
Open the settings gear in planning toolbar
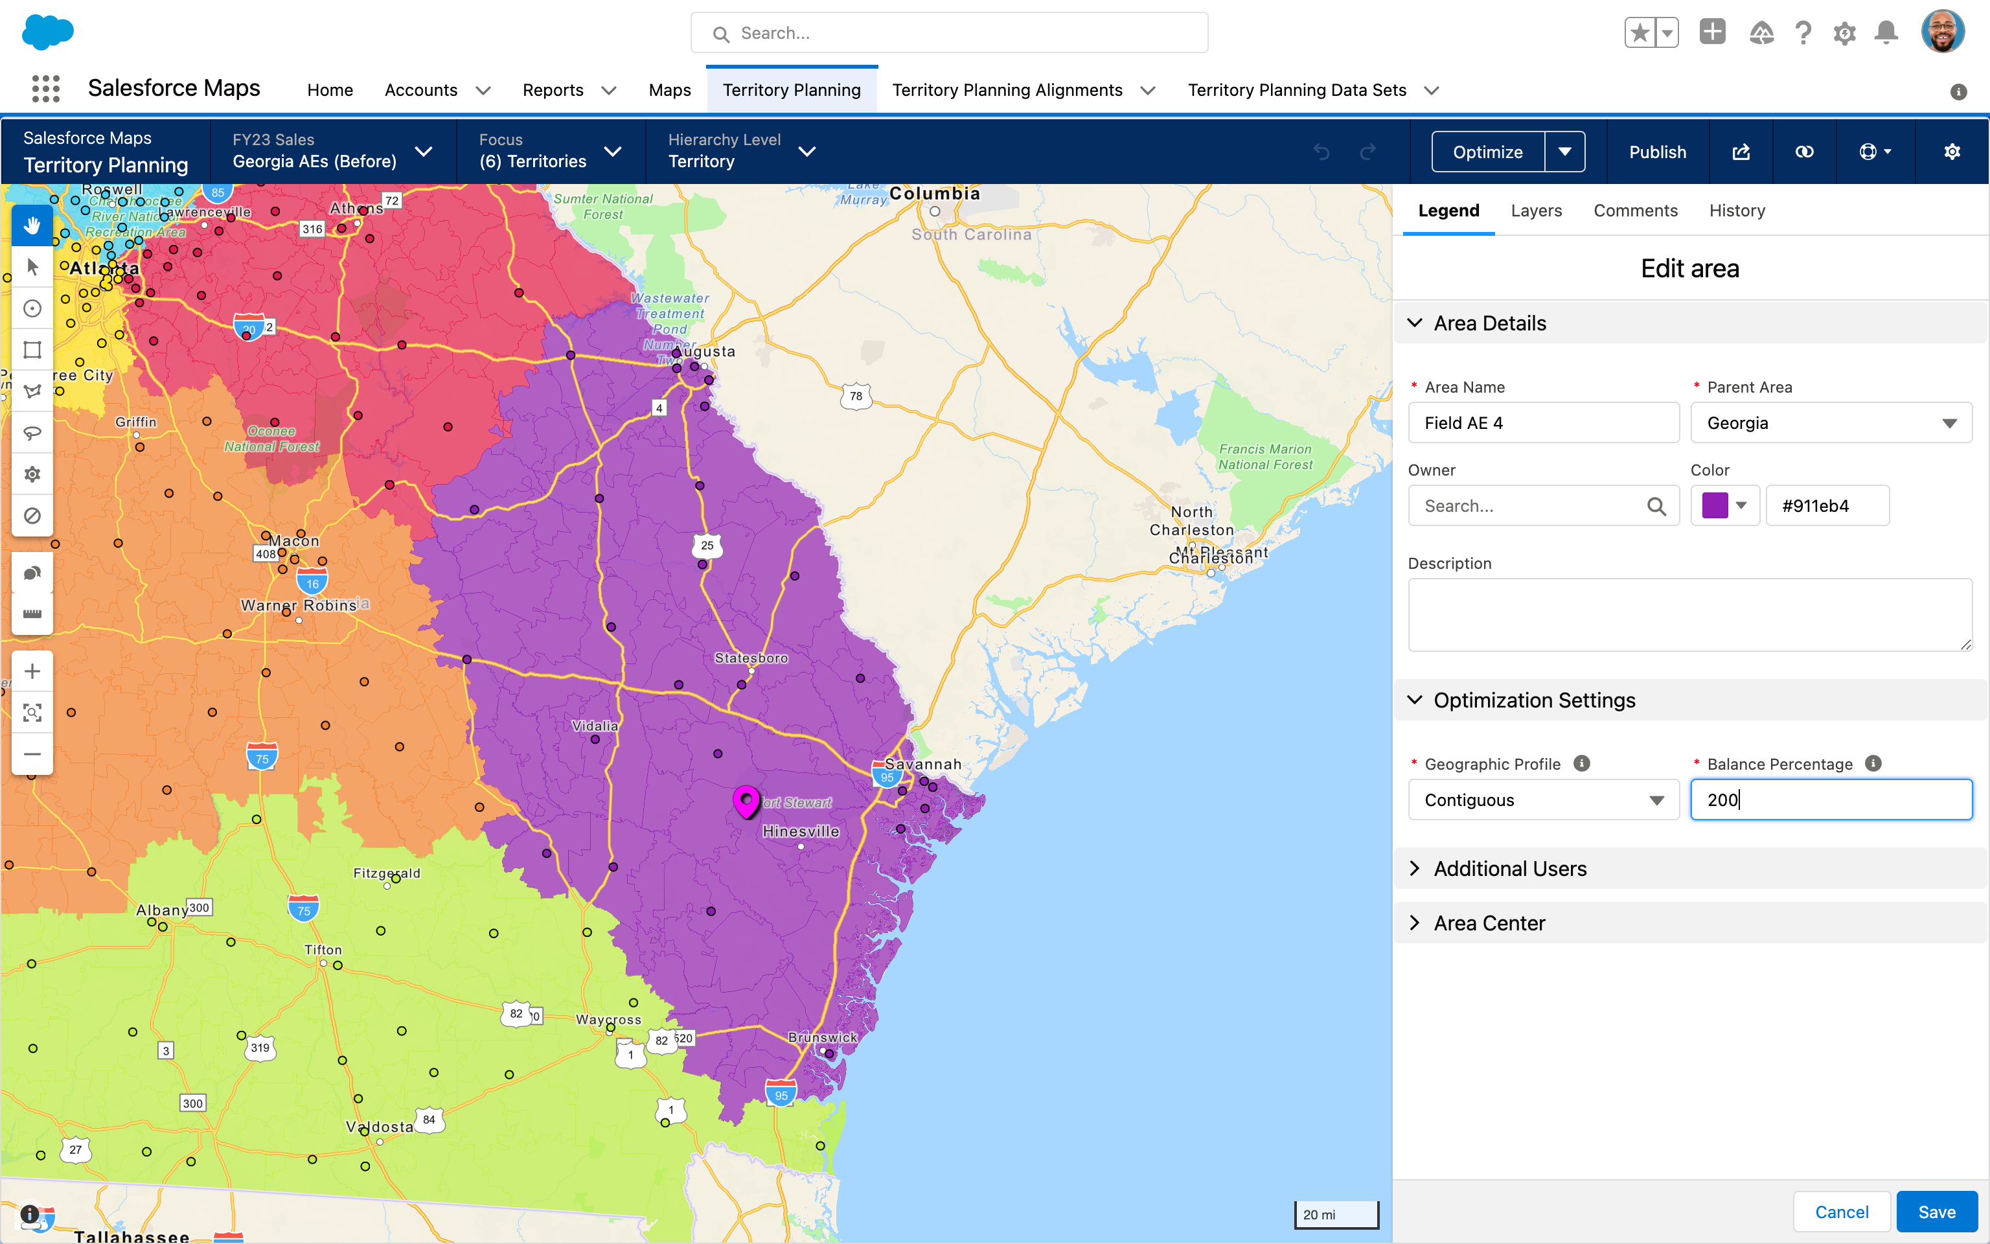1951,152
